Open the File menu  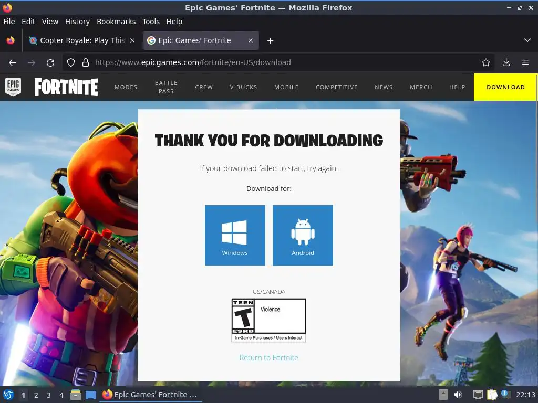tap(9, 22)
